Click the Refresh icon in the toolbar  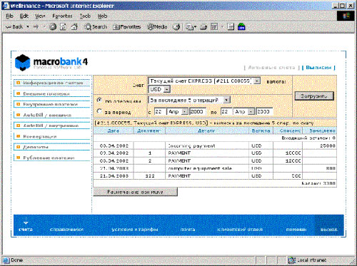click(x=63, y=27)
